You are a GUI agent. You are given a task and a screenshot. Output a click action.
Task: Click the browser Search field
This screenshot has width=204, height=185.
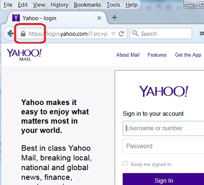pos(161,33)
